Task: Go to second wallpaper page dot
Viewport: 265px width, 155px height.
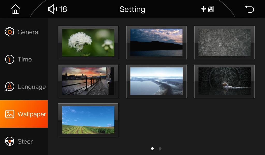Action: coord(160,149)
